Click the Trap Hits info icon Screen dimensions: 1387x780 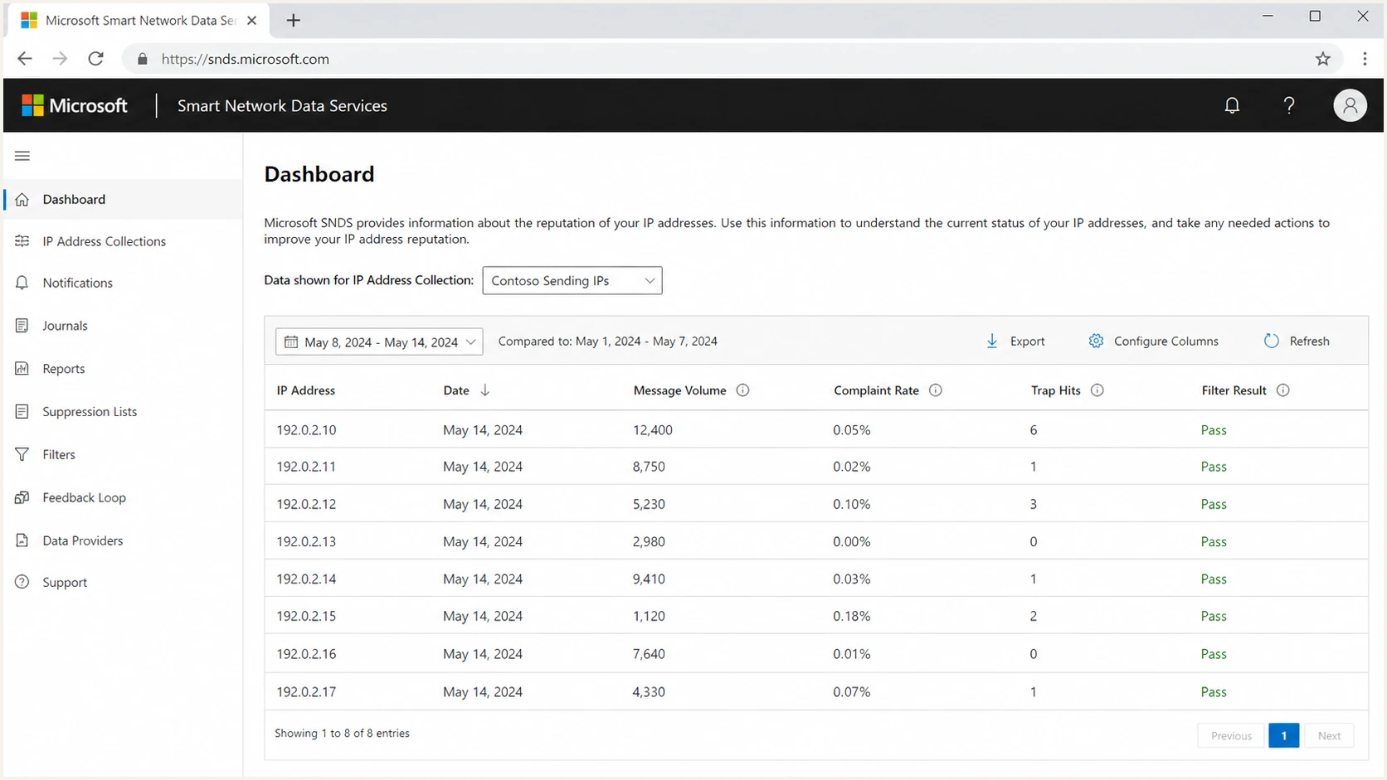coord(1097,390)
